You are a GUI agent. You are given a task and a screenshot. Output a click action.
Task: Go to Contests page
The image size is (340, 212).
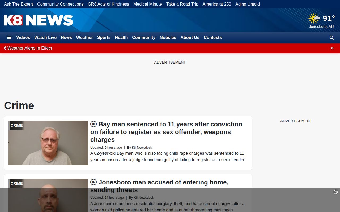pos(213,37)
